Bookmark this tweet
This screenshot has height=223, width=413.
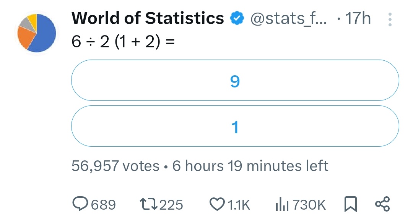point(350,205)
